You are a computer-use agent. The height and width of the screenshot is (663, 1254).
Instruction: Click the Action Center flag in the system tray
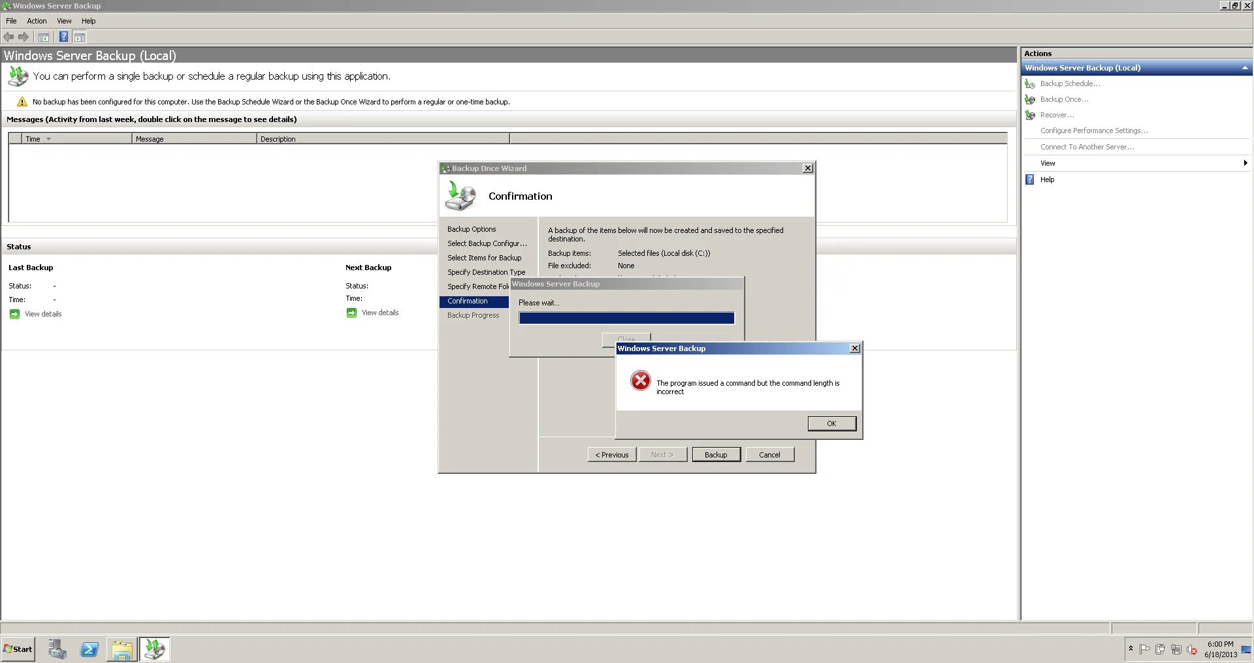pos(1144,649)
